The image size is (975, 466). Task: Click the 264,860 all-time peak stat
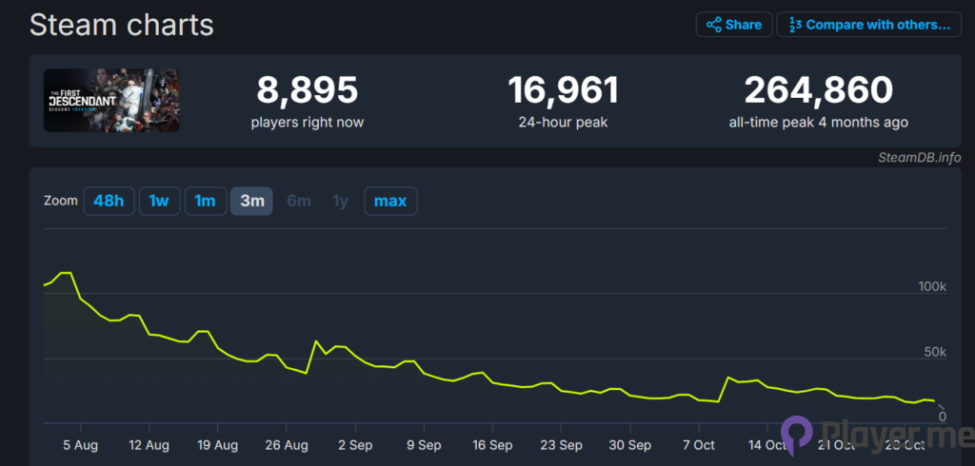[x=818, y=91]
